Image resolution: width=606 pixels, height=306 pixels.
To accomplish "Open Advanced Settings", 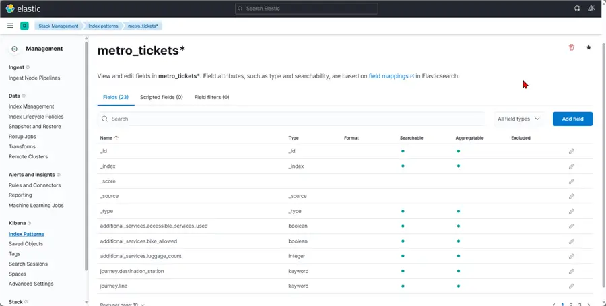I will click(x=31, y=284).
